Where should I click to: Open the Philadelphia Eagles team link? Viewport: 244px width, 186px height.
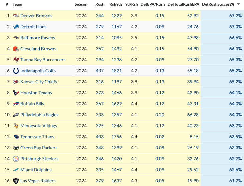(x=39, y=115)
